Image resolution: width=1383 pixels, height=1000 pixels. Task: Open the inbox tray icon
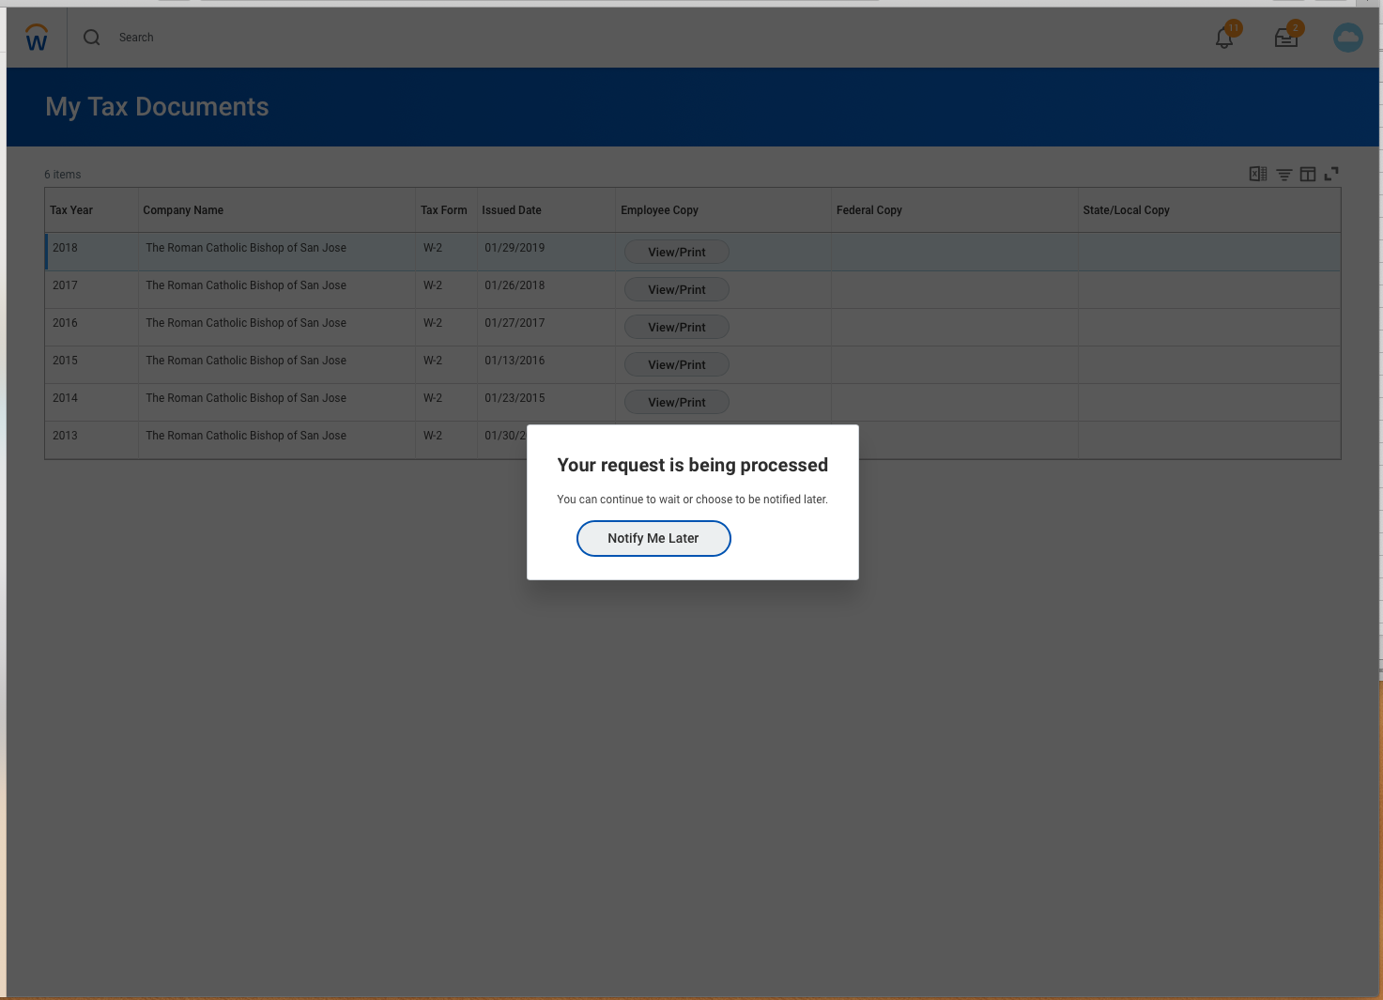1286,37
